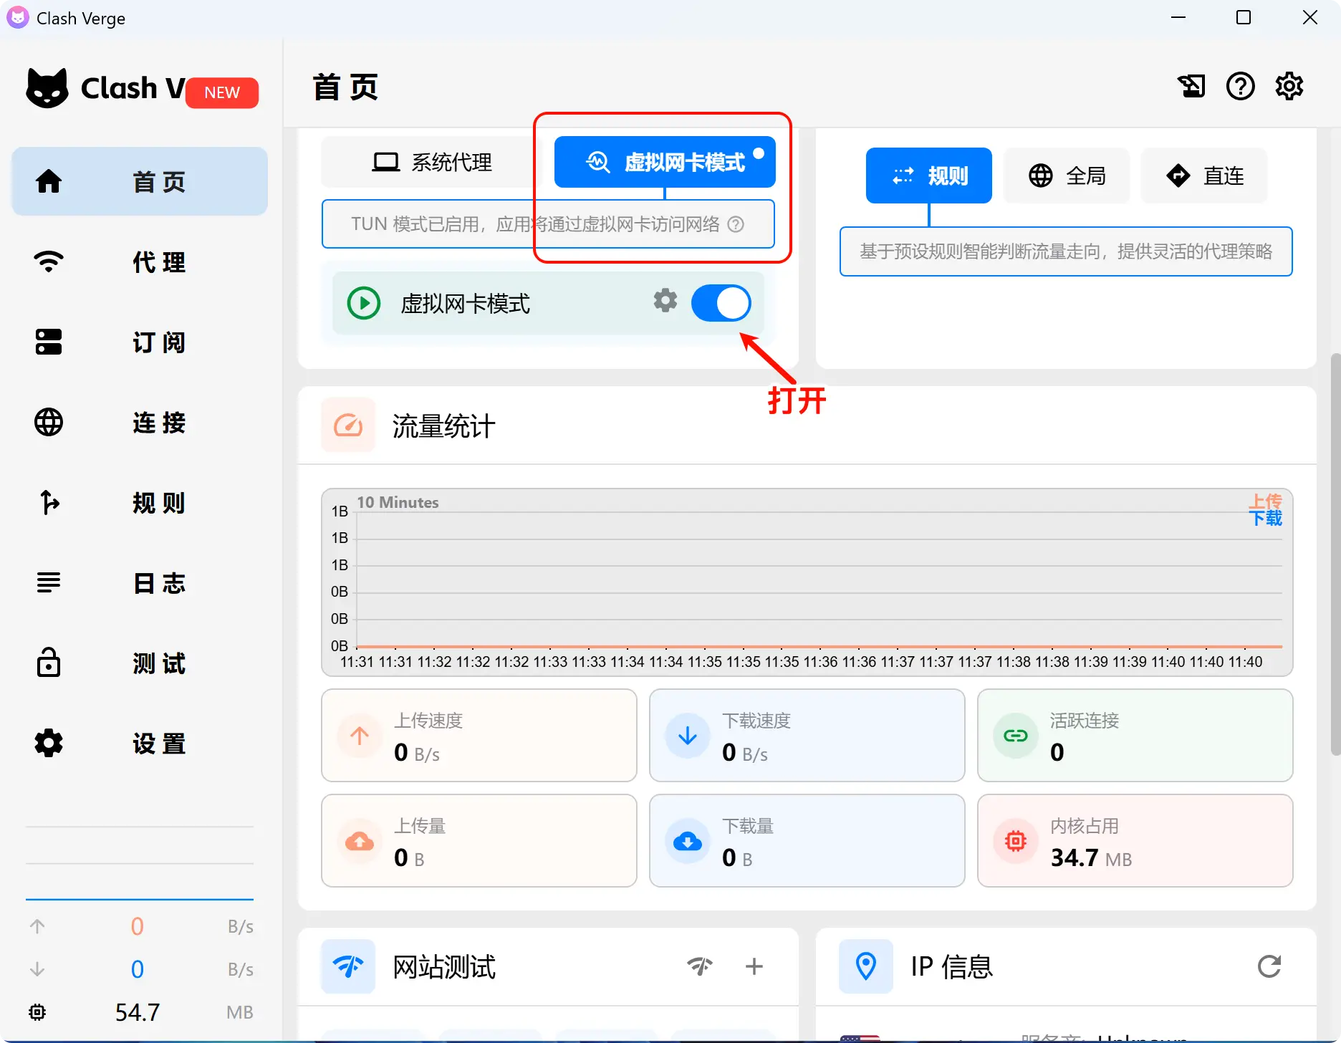Click the help icon beside the TUN 模式已启用 text
Image resolution: width=1341 pixels, height=1043 pixels.
click(x=736, y=224)
